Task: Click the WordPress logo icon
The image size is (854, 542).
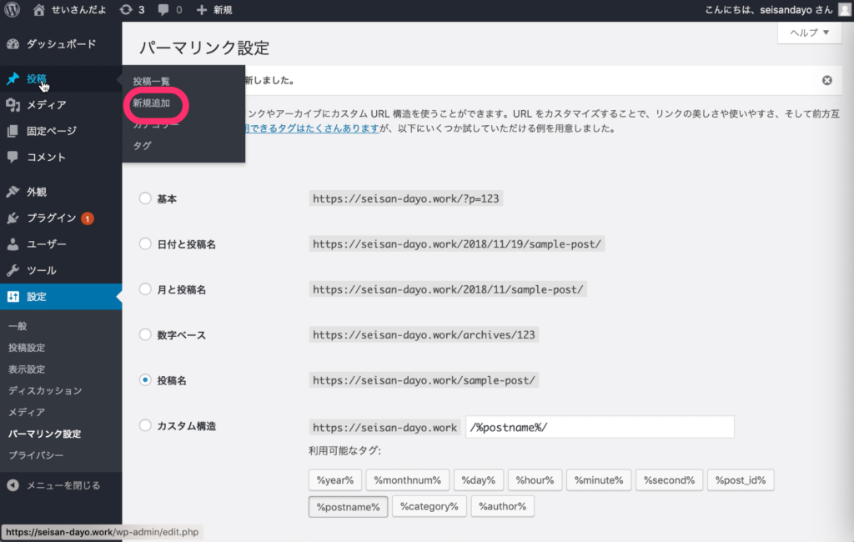Action: [13, 10]
